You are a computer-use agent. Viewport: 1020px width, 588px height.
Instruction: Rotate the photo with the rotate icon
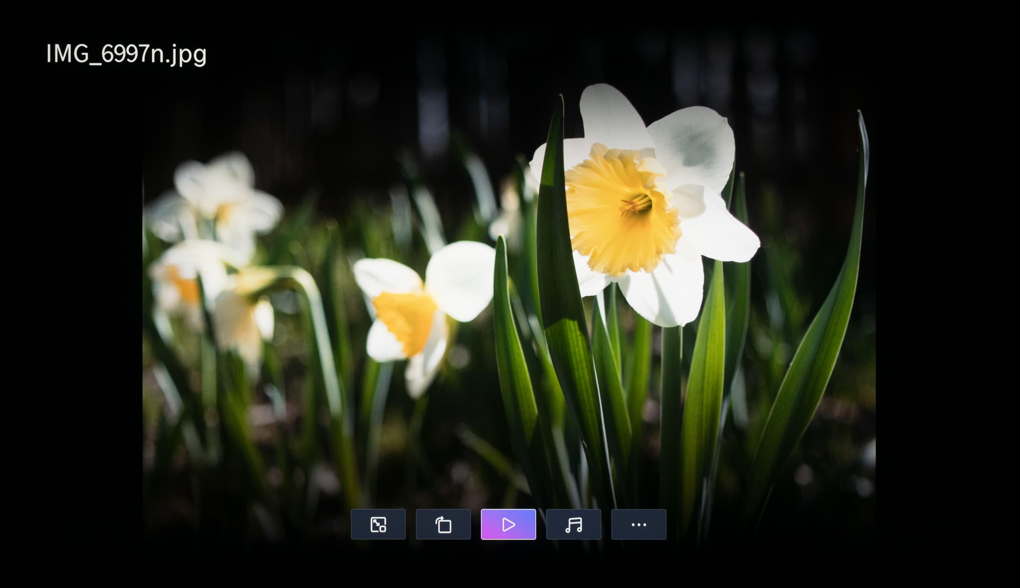click(x=443, y=524)
